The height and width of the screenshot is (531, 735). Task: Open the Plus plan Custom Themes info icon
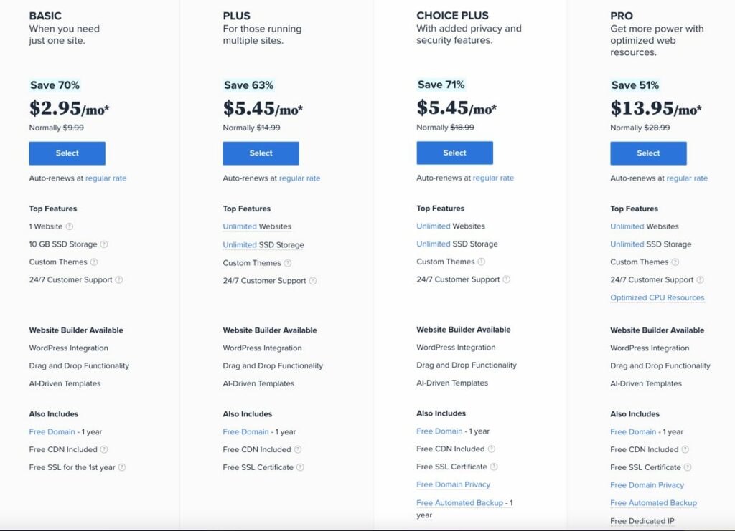[x=288, y=263]
